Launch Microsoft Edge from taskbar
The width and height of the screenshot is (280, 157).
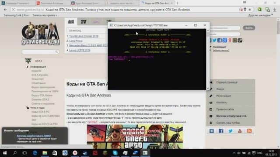tap(35, 153)
